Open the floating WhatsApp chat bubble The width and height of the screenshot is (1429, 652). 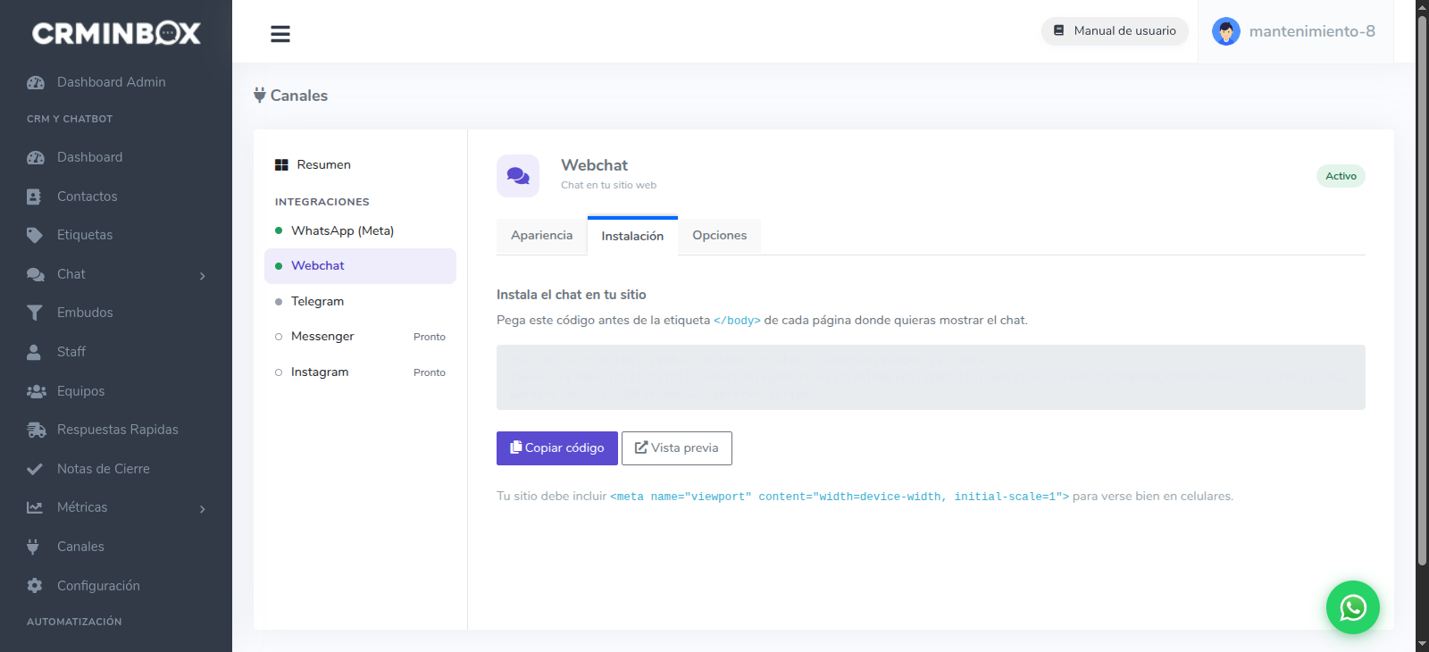(1353, 607)
